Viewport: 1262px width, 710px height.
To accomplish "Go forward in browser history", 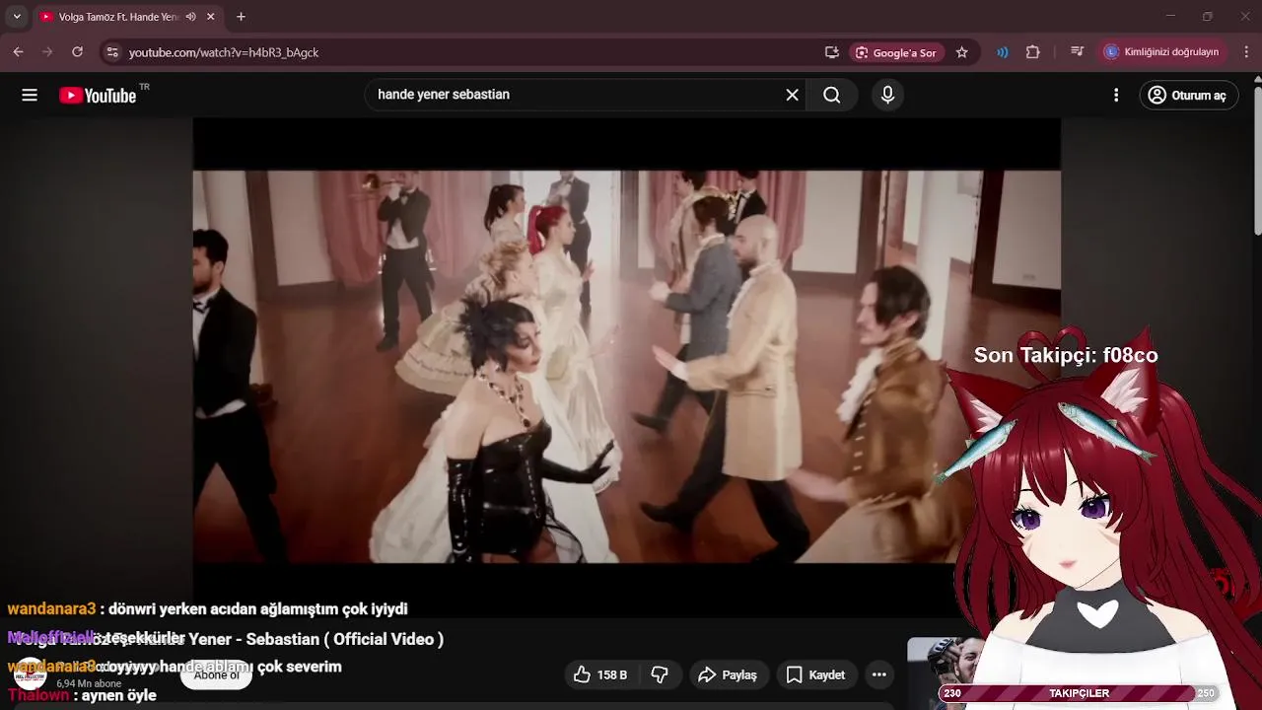I will click(47, 52).
